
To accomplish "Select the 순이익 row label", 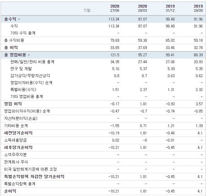I will pos(10,191).
